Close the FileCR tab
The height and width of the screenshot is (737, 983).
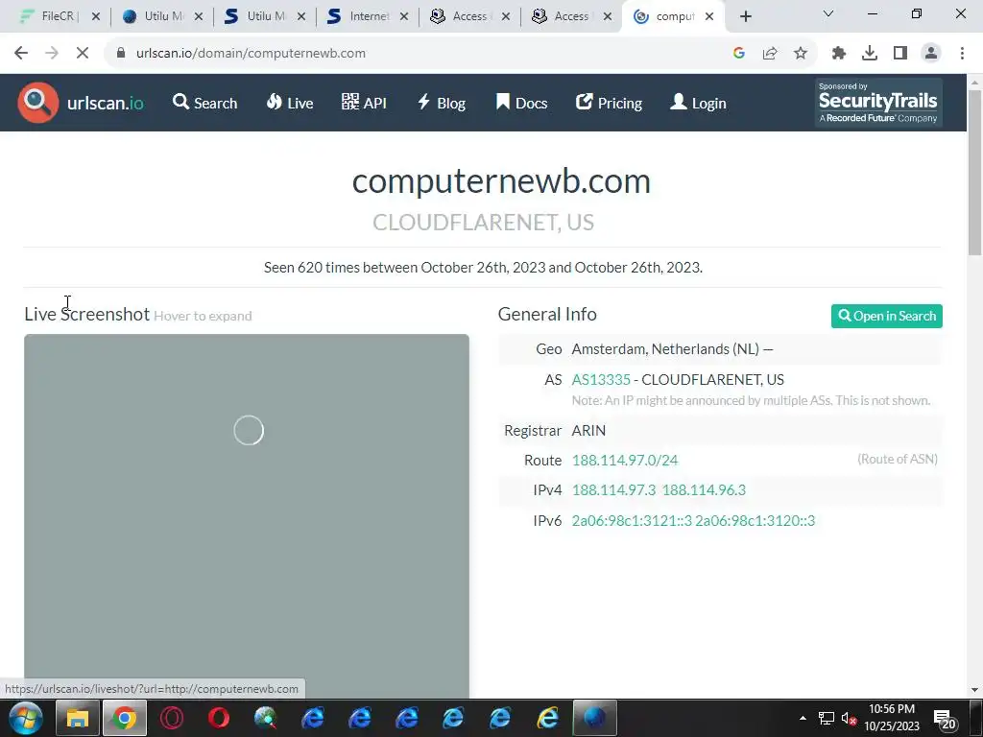[96, 16]
